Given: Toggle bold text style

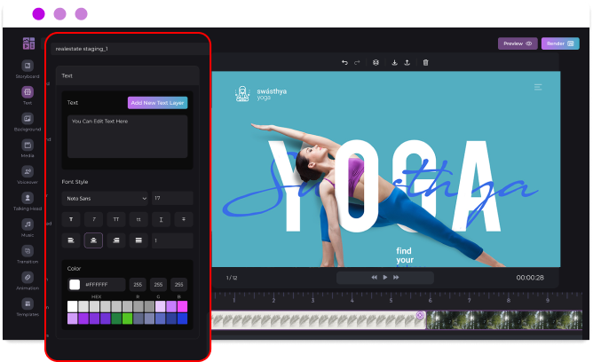Looking at the screenshot, I should coord(70,218).
